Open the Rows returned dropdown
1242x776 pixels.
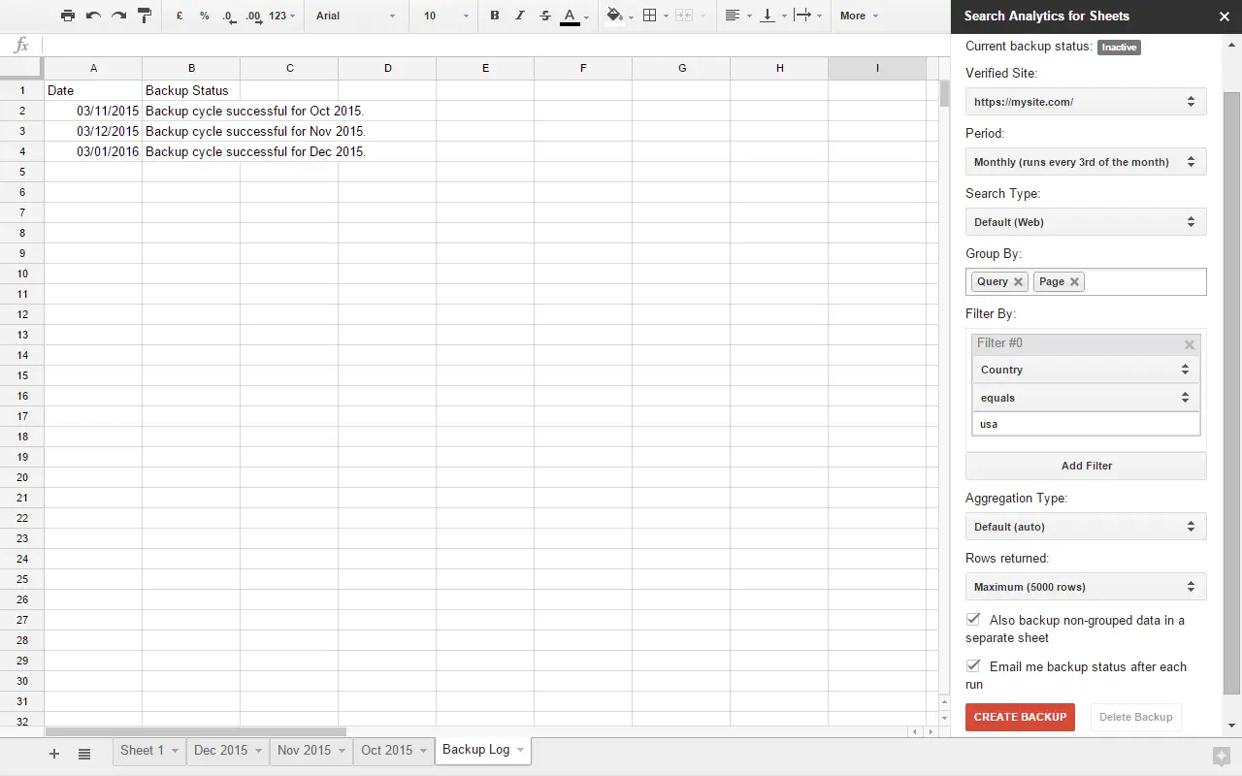click(1086, 587)
